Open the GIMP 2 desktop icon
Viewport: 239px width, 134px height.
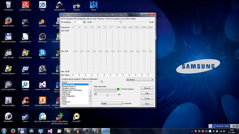(x=25, y=22)
